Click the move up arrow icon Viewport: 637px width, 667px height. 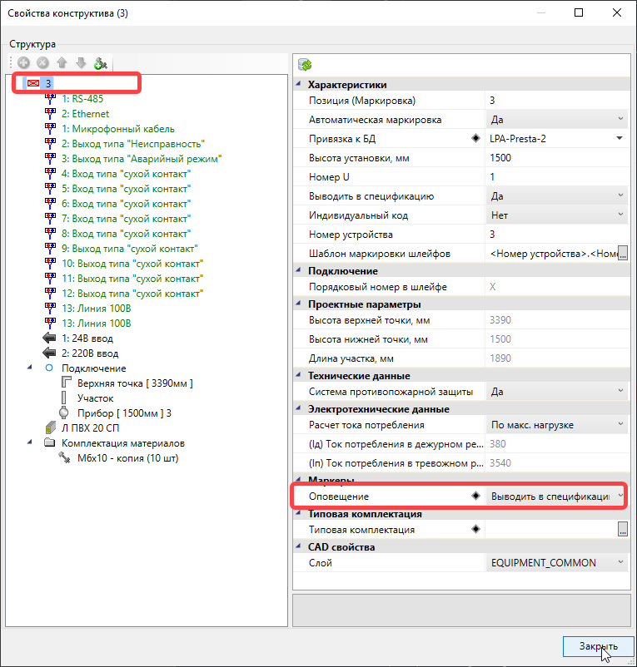tap(62, 63)
